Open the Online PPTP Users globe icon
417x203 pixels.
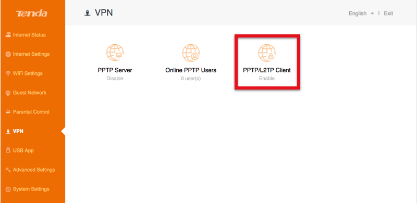click(191, 53)
